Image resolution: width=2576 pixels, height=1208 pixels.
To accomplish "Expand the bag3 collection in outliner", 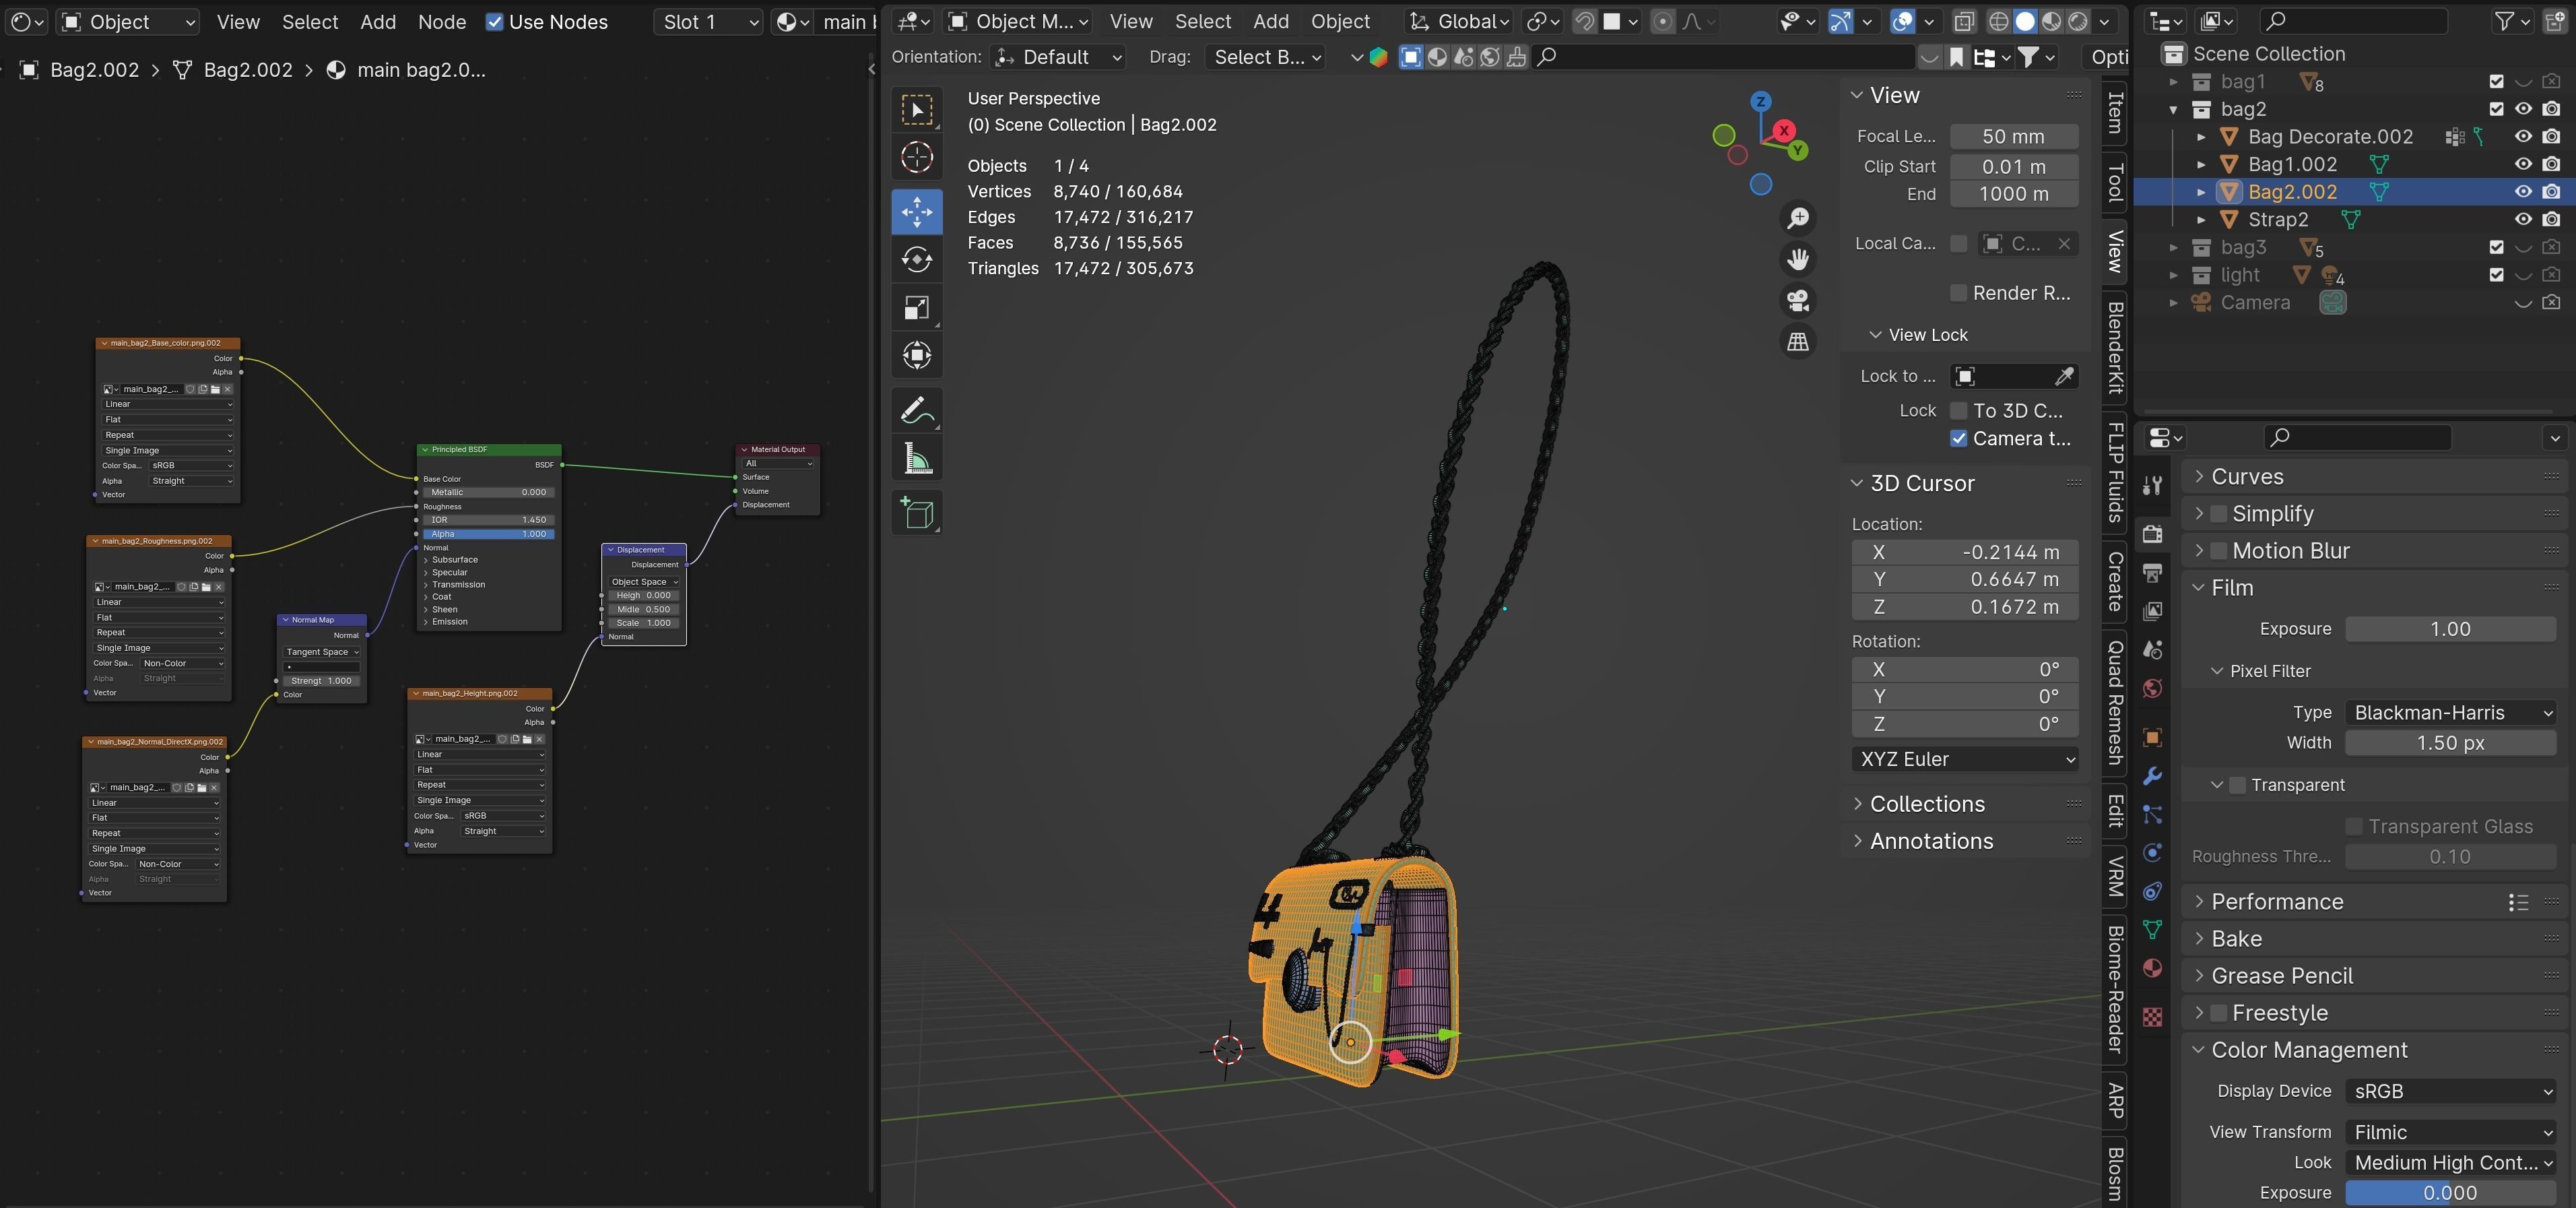I will click(x=2173, y=247).
